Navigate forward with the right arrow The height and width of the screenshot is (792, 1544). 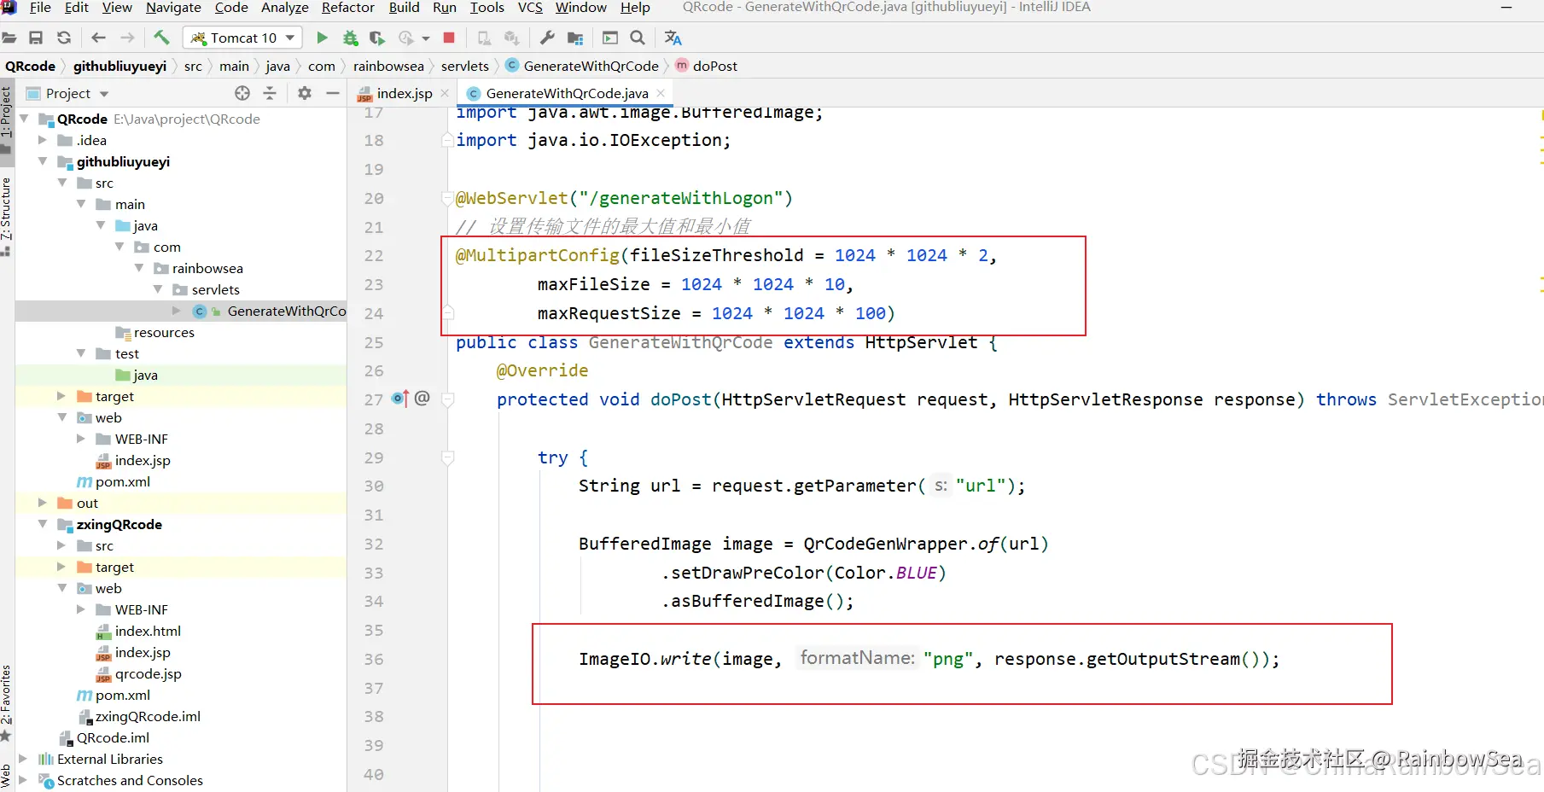127,38
